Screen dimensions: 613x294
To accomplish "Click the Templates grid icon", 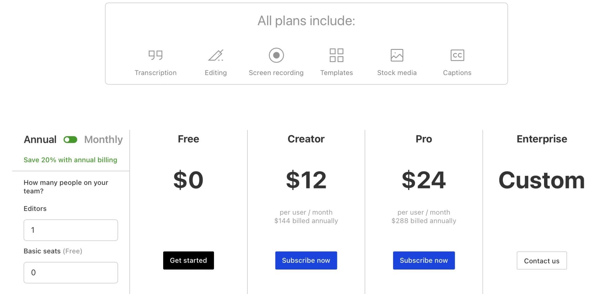I will [x=336, y=55].
